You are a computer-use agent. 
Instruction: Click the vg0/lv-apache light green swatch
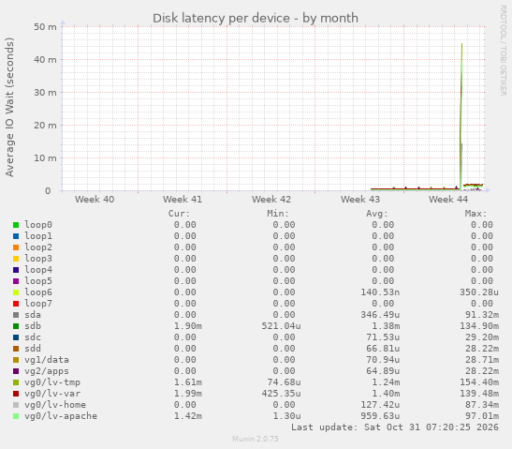pos(16,416)
